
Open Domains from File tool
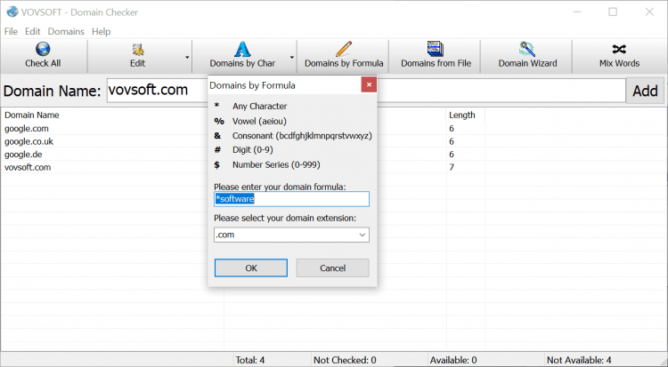point(436,50)
